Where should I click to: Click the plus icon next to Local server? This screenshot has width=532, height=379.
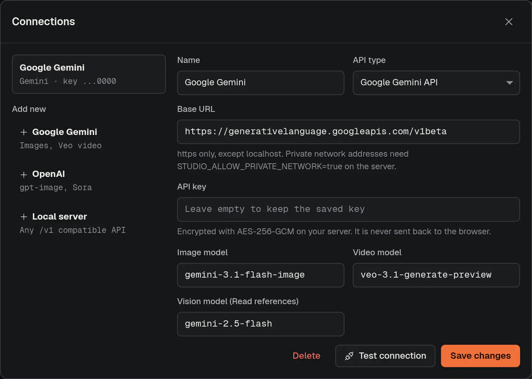[24, 217]
